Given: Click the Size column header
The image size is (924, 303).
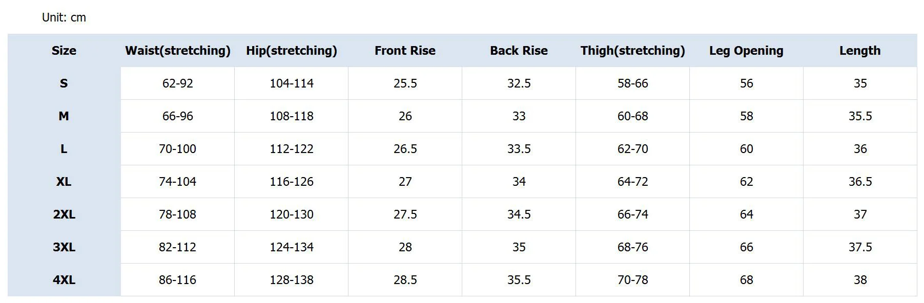Looking at the screenshot, I should click(x=64, y=51).
